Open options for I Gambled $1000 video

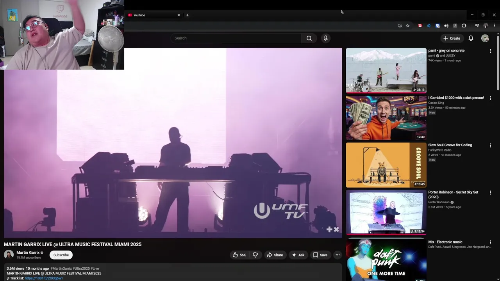(x=490, y=98)
